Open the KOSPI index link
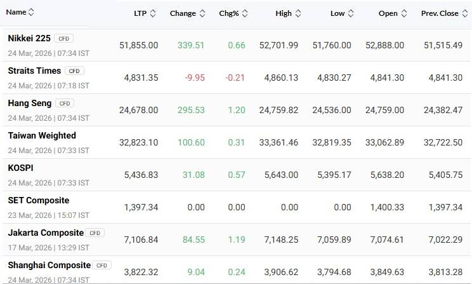 coord(20,168)
